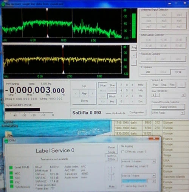
Task: Click the left arrow beside Align
Action: click(x=76, y=93)
